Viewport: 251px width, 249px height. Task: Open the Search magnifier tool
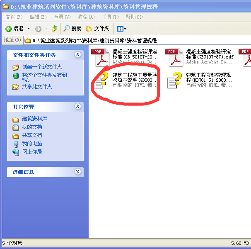click(x=72, y=29)
